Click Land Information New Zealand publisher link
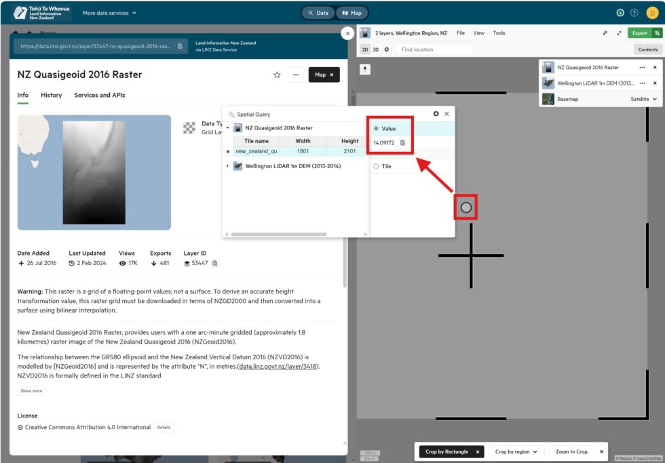The height and width of the screenshot is (463, 665). click(x=225, y=43)
